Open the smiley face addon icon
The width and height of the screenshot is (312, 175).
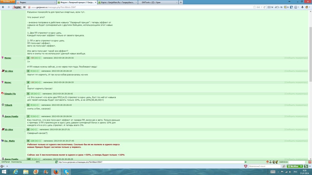point(307,7)
